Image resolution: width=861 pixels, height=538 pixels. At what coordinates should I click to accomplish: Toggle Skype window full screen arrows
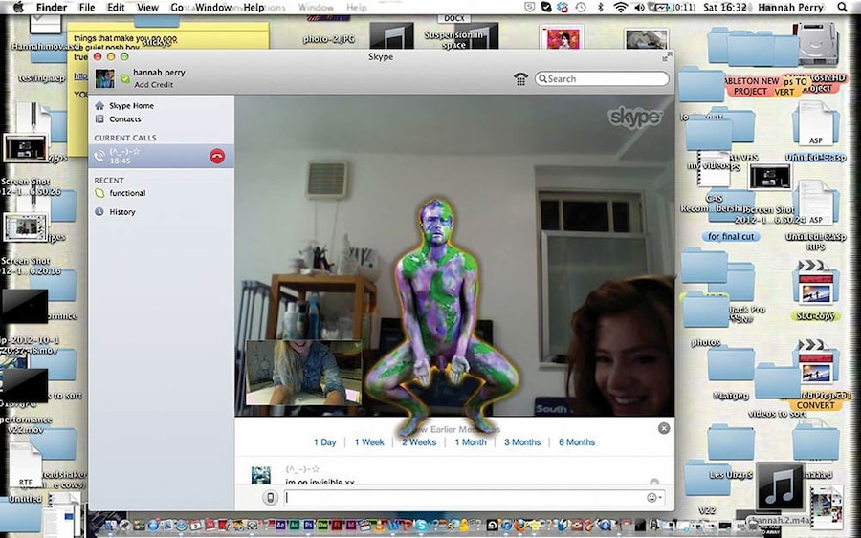click(665, 57)
